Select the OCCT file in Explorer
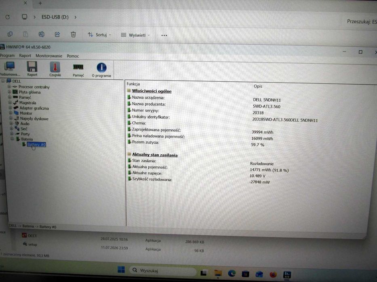 pos(29,236)
